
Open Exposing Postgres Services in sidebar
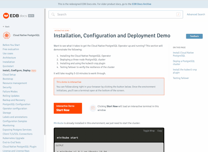pos(17,130)
